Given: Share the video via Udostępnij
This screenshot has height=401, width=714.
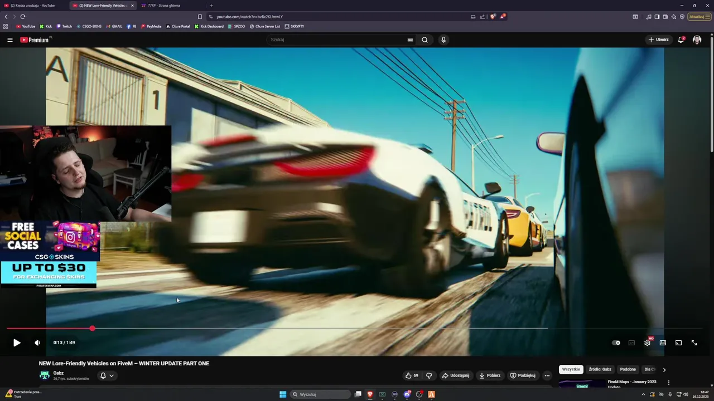Looking at the screenshot, I should pos(456,375).
